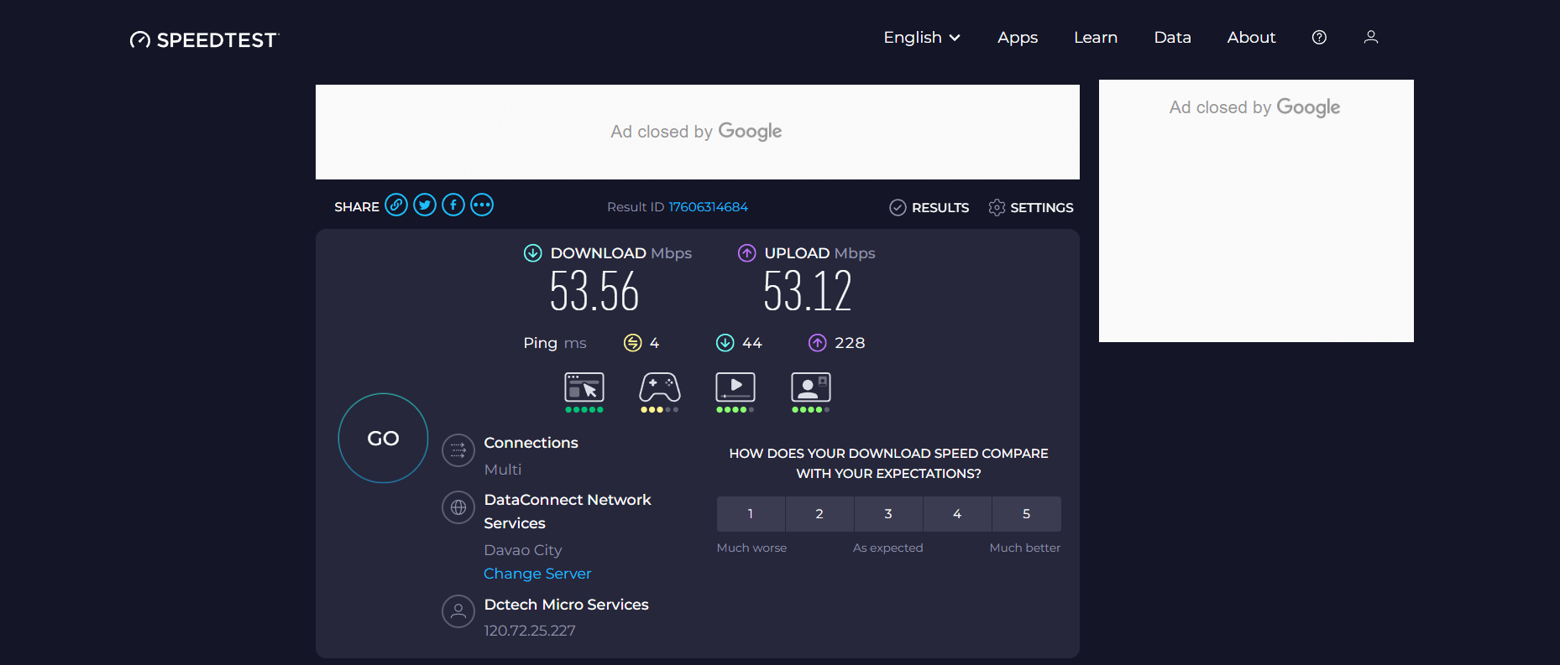Open the English language dropdown

coord(921,38)
